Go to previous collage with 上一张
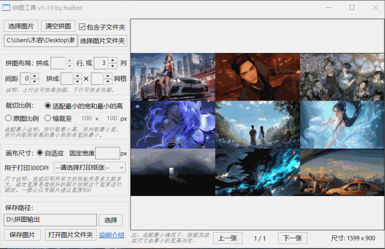The width and height of the screenshot is (385, 249). [x=227, y=238]
